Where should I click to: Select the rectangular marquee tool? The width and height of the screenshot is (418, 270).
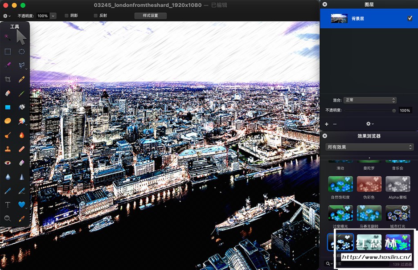click(8, 52)
